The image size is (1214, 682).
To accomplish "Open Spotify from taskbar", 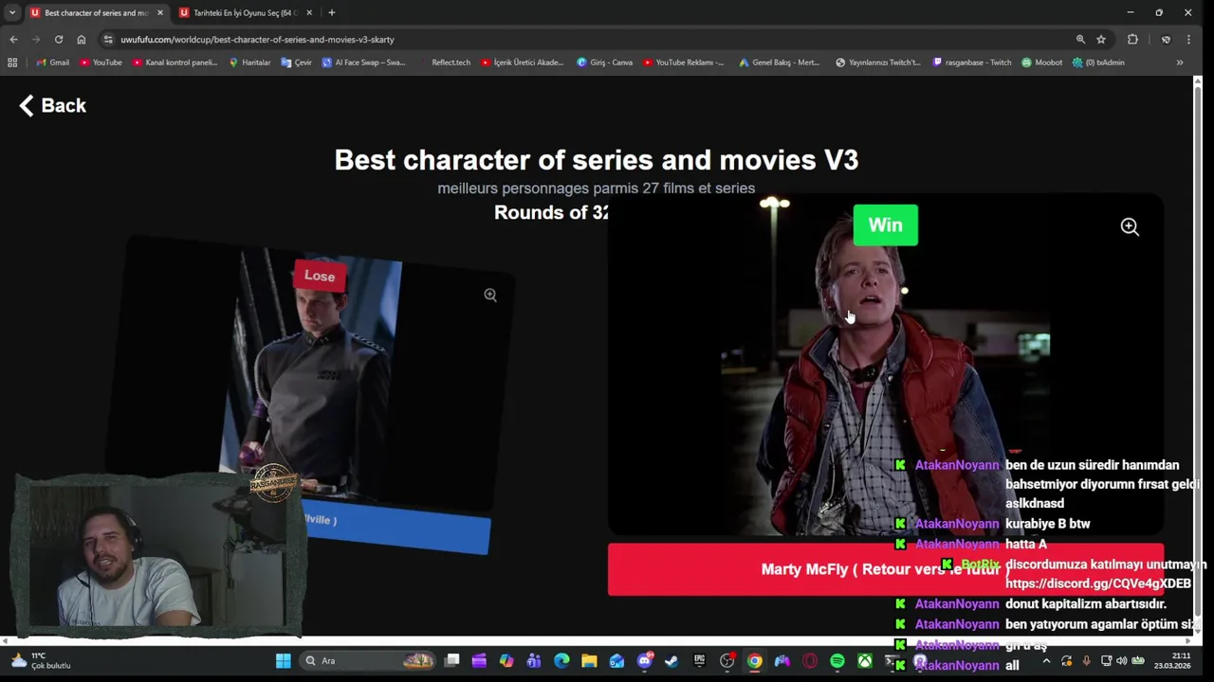I will (x=837, y=661).
